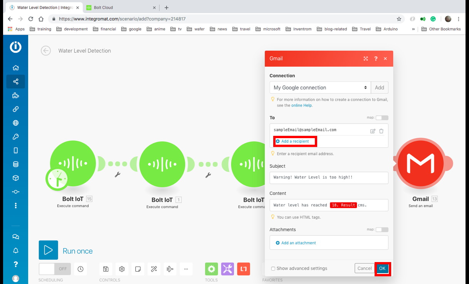Open Templates from the left sidebar
Viewport: 469px width, 284px height.
pos(15,95)
